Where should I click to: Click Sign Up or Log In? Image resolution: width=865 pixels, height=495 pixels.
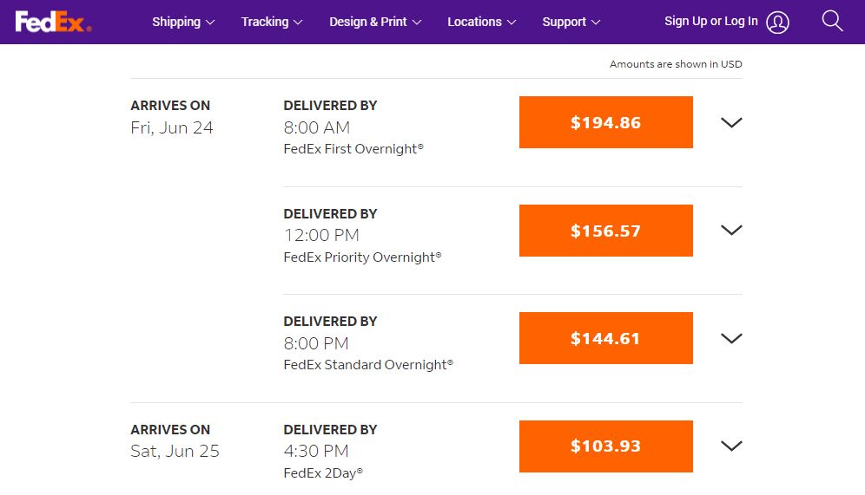click(710, 22)
